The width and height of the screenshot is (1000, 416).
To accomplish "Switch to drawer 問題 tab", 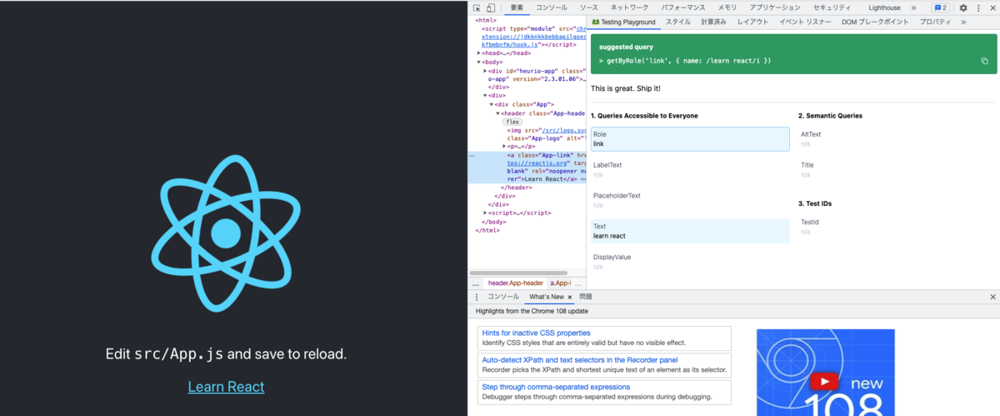I will (x=586, y=297).
